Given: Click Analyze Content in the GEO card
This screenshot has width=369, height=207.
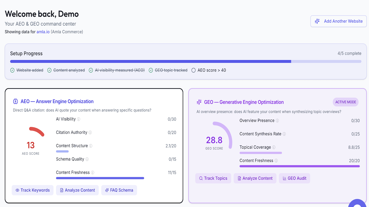Looking at the screenshot, I should [x=255, y=178].
